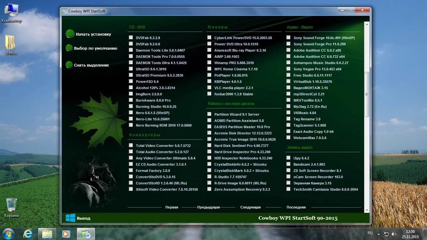Click the 'Выход' exit label

[x=83, y=218]
